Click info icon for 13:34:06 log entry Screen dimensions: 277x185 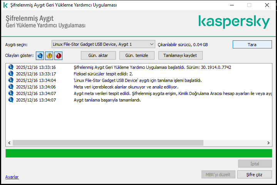point(11,87)
